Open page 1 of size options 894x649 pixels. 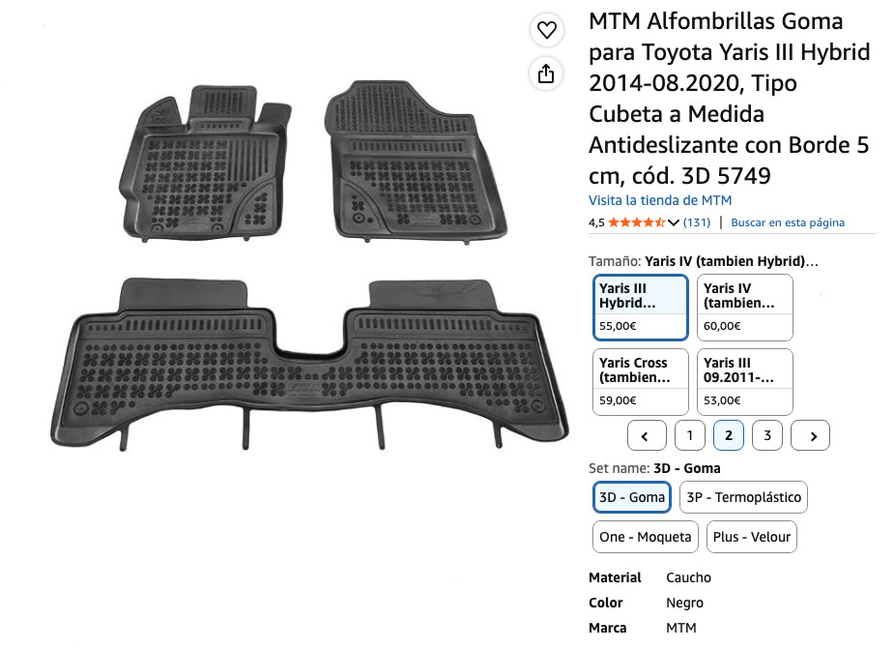pyautogui.click(x=689, y=435)
